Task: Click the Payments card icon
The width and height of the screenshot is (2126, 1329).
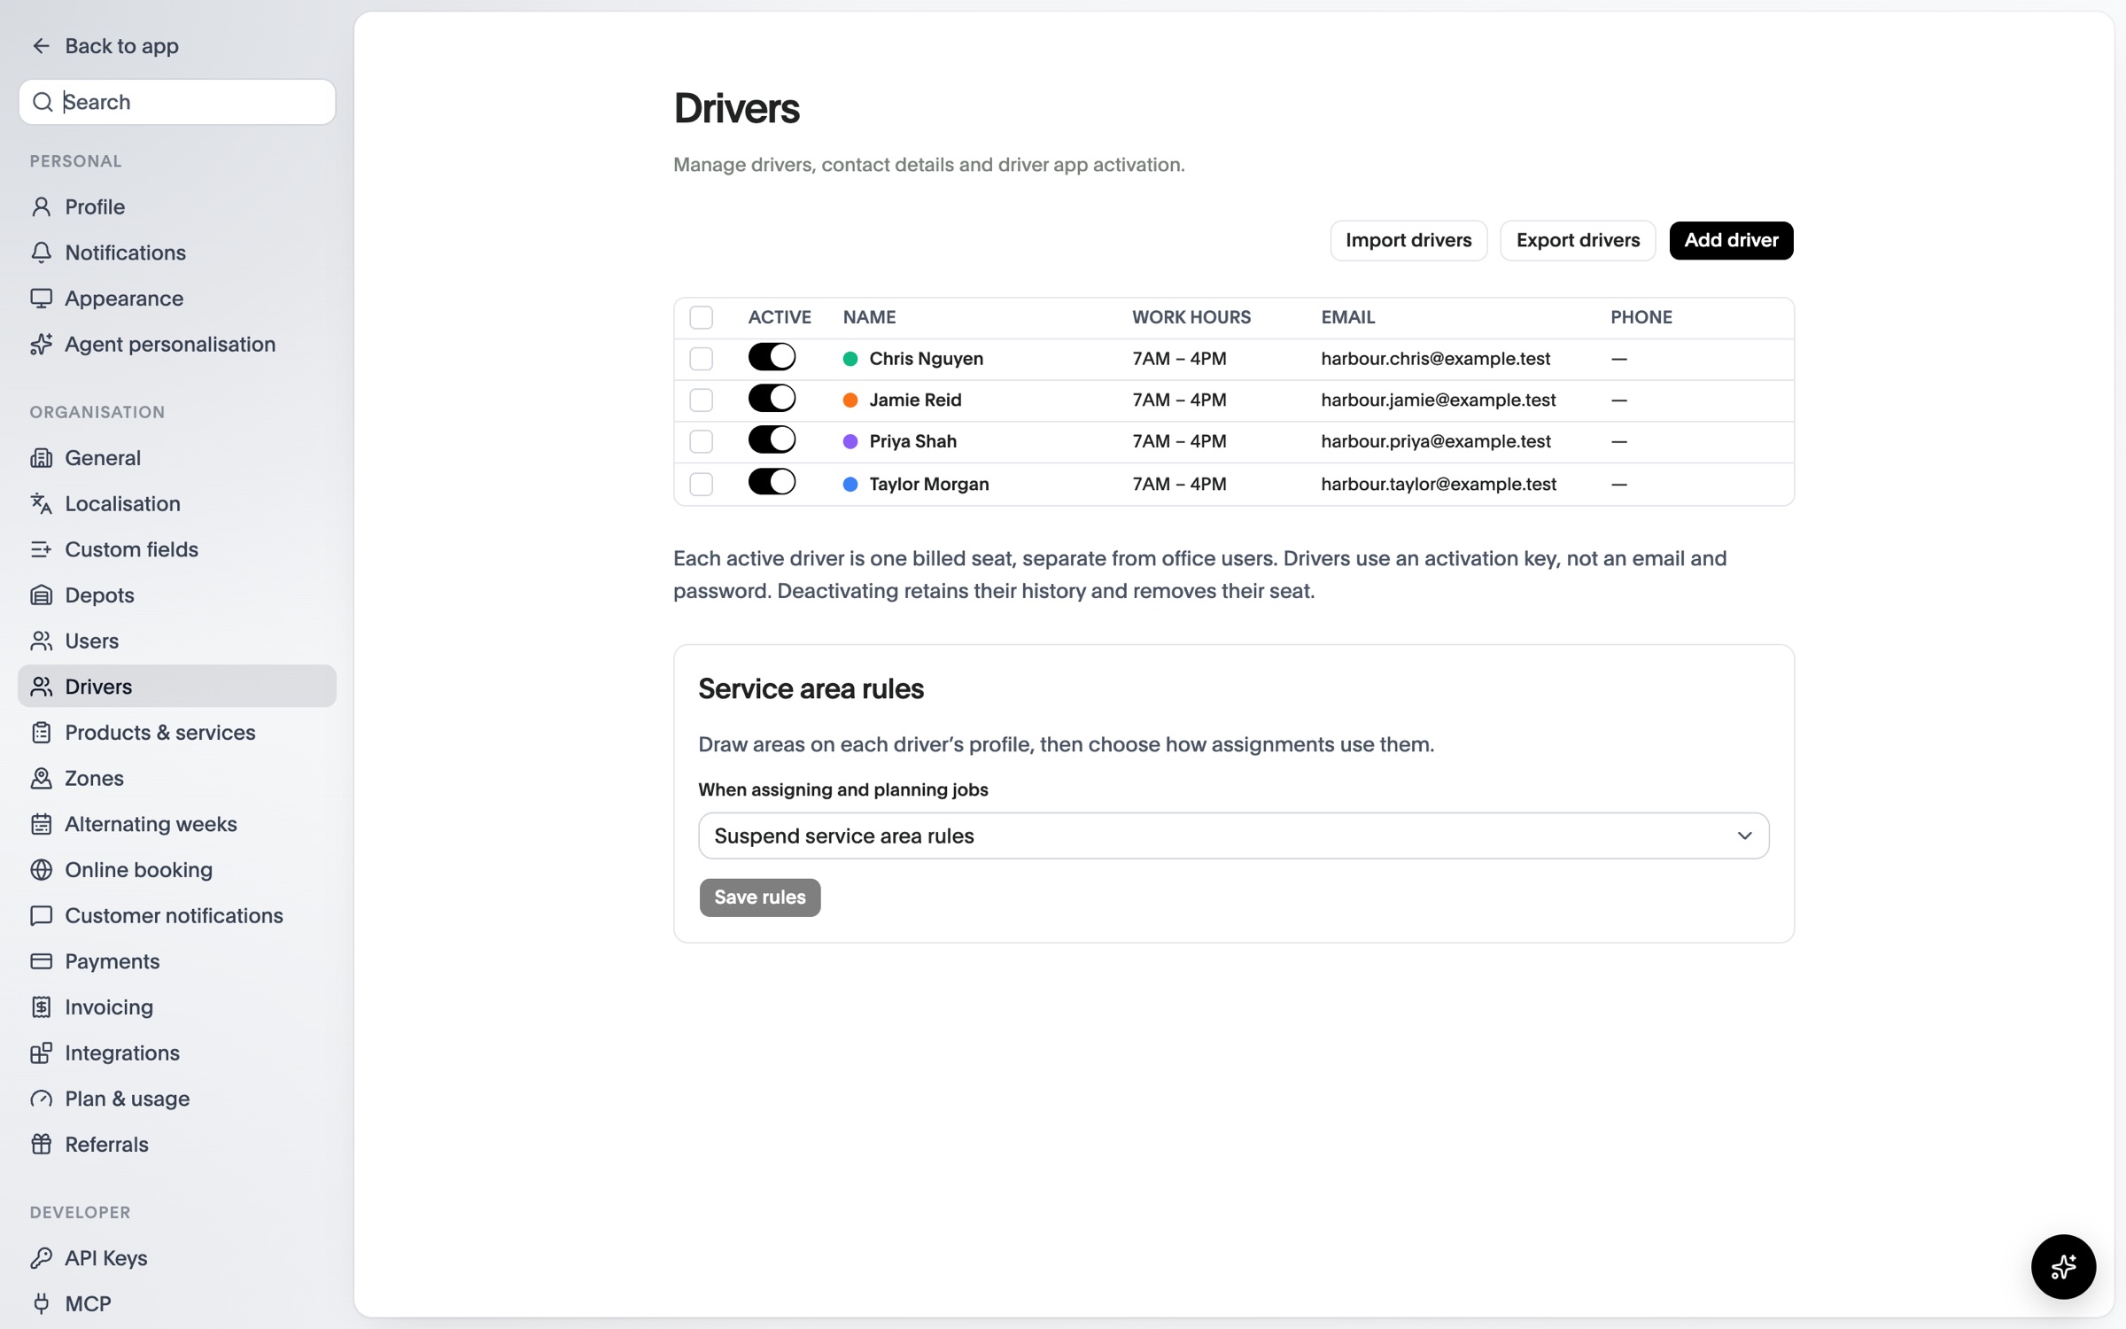Action: tap(41, 961)
